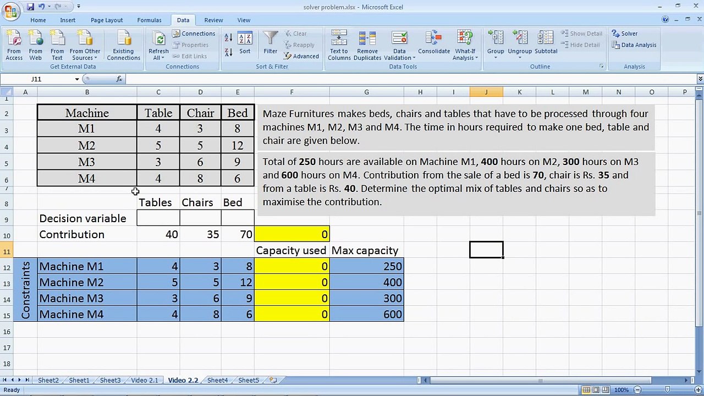
Task: Open Connections list in ribbon
Action: (x=194, y=34)
